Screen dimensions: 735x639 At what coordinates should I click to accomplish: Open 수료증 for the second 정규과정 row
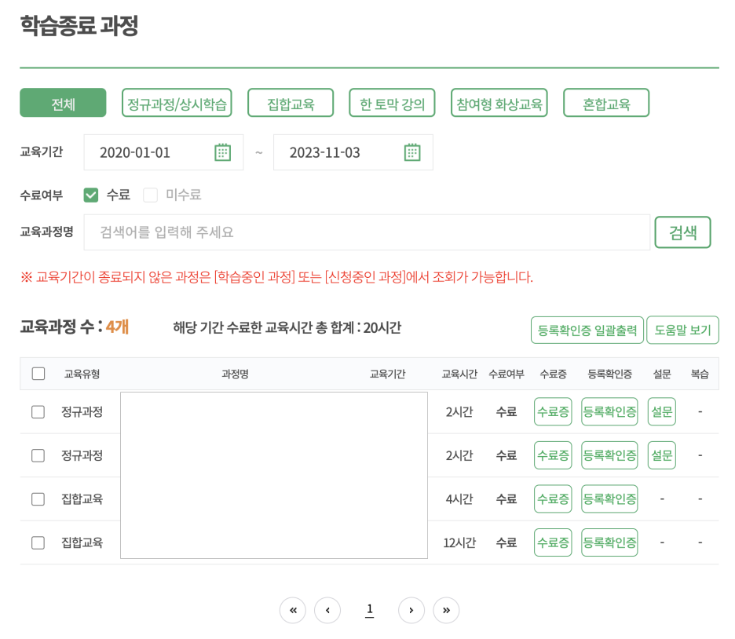click(553, 455)
